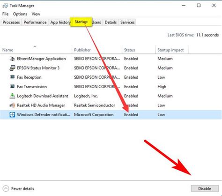222x196 pixels.
Task: Open the File menu
Action: [5, 14]
